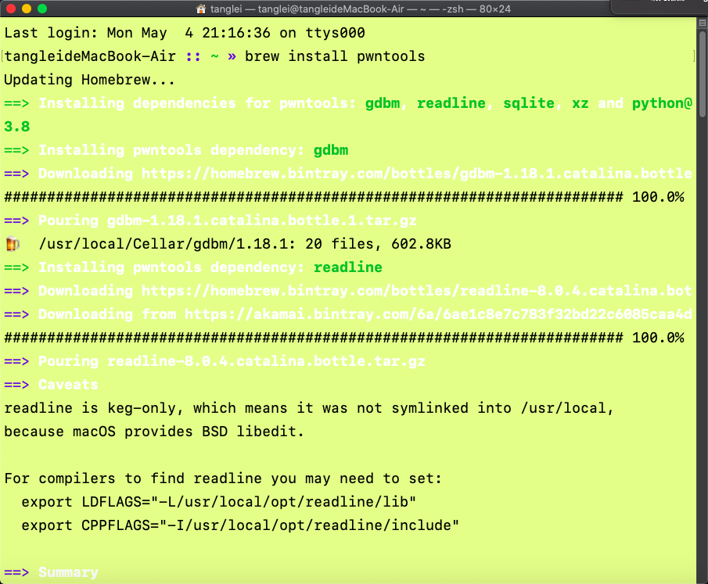
Task: Click 'Installing pwntools dependency: readline' line
Action: click(x=193, y=267)
